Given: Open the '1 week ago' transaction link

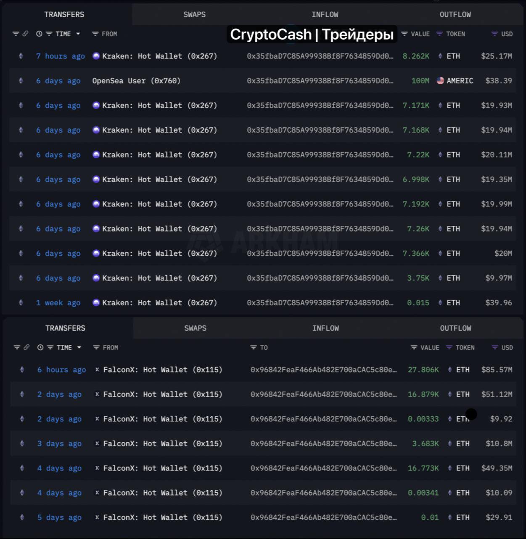Looking at the screenshot, I should point(58,303).
